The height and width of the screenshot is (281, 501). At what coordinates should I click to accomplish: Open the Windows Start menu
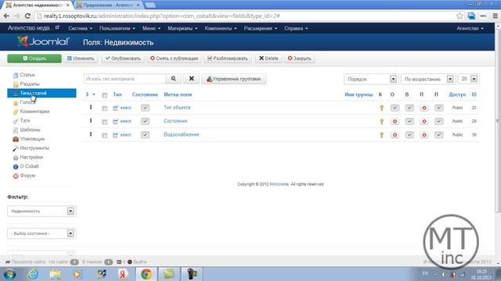click(9, 274)
